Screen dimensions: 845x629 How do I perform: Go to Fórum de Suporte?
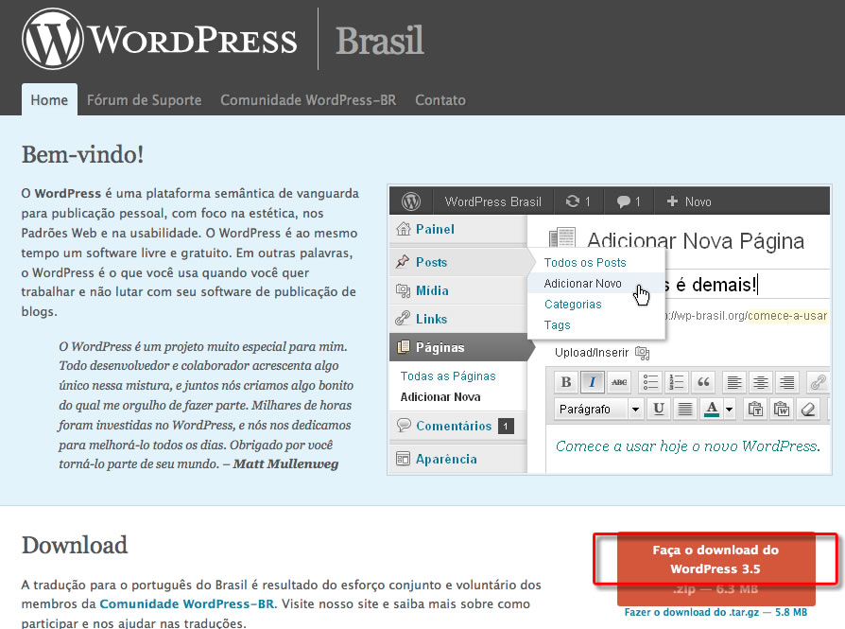144,100
